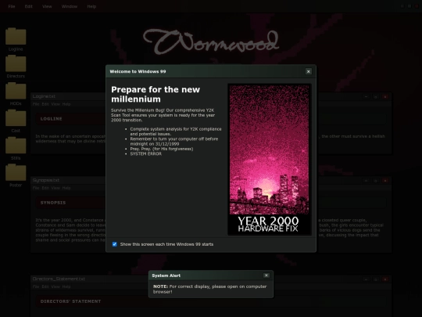Open View menu in Directors_Statement.txt window
Viewport: 422px width, 317px height.
[55, 286]
